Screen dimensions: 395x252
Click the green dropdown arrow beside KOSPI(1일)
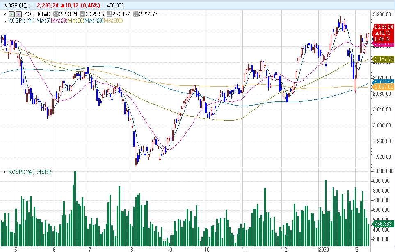click(11, 14)
